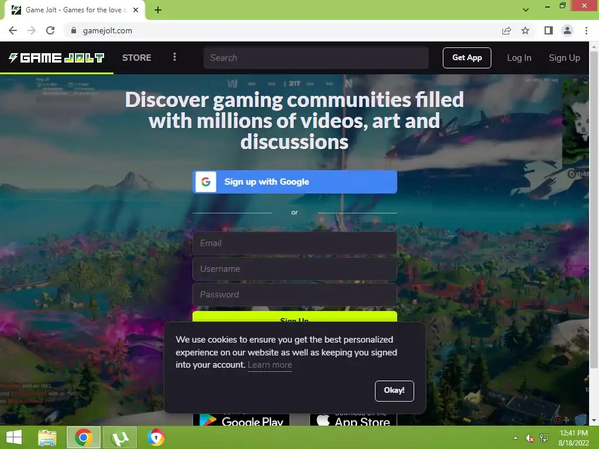This screenshot has width=599, height=449.
Task: Open the Chrome-like keyhole browser taskbar icon
Action: pos(156,437)
